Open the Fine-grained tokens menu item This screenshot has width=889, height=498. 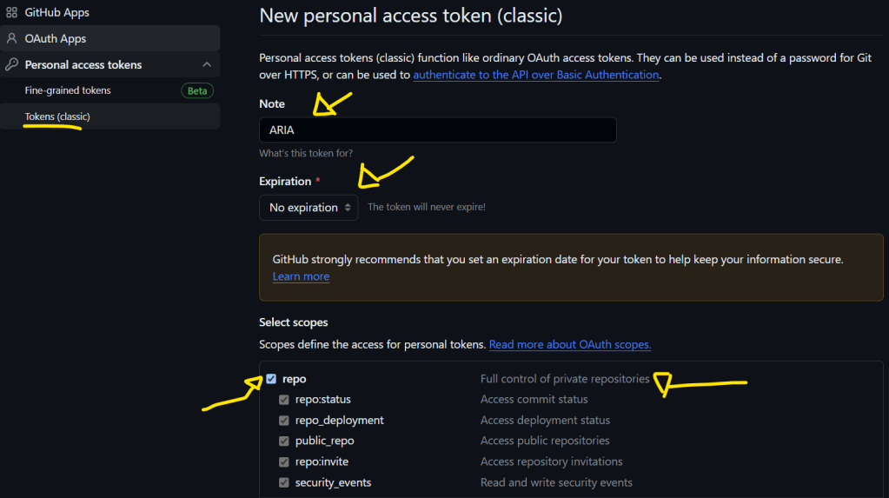coord(68,90)
